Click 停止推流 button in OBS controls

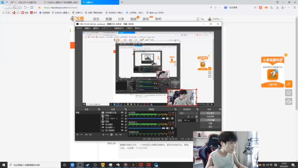coord(210,113)
